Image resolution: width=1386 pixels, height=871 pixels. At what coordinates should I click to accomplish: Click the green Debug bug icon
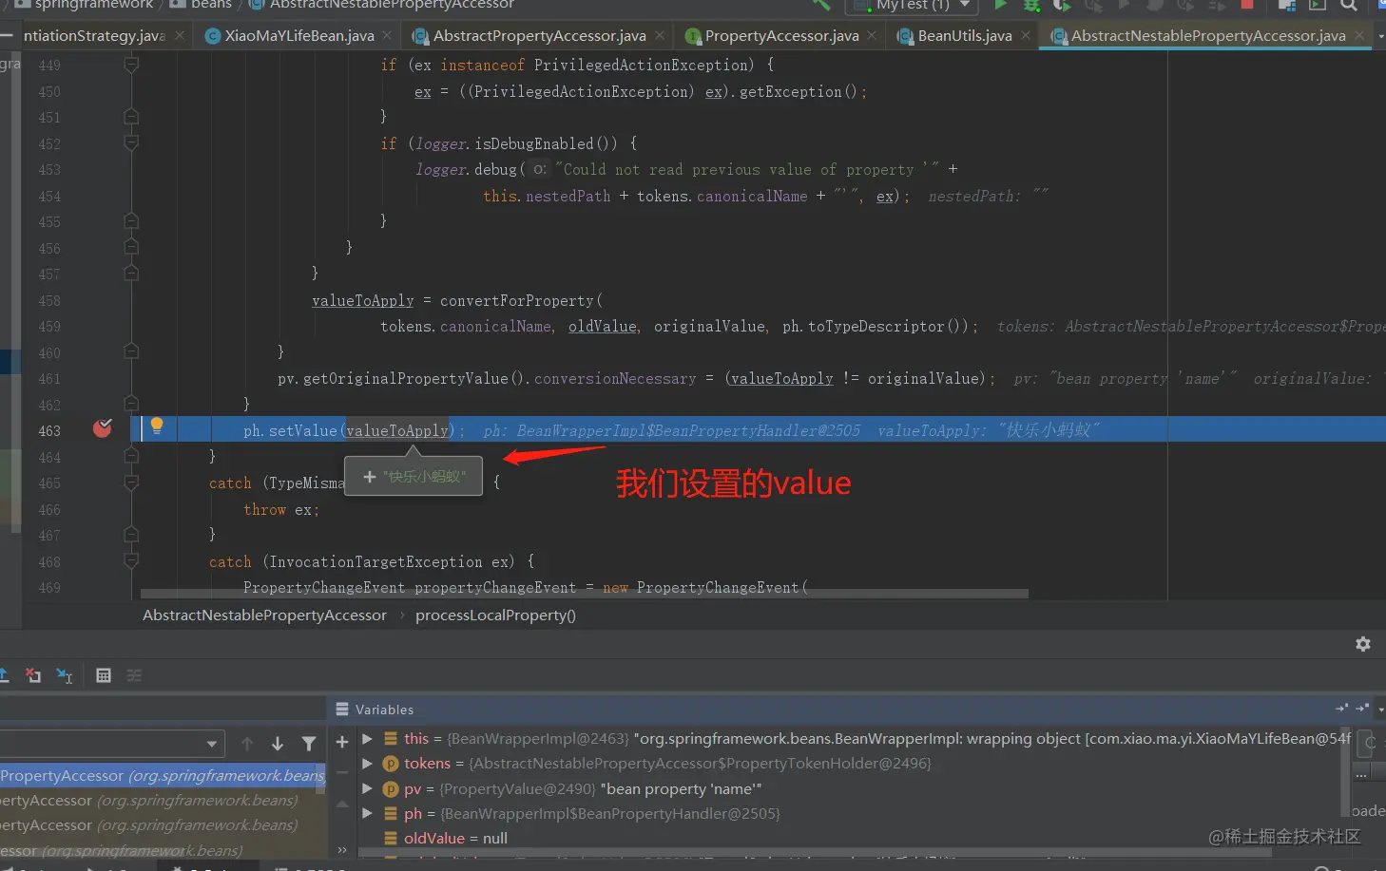tap(1031, 5)
